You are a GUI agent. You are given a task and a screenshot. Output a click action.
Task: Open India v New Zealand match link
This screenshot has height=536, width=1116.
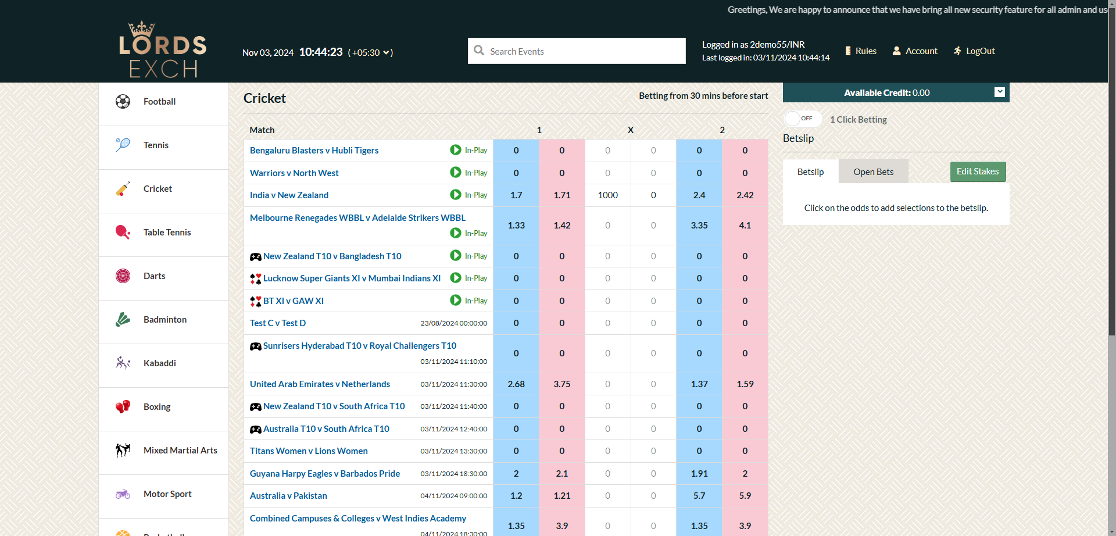coord(289,195)
